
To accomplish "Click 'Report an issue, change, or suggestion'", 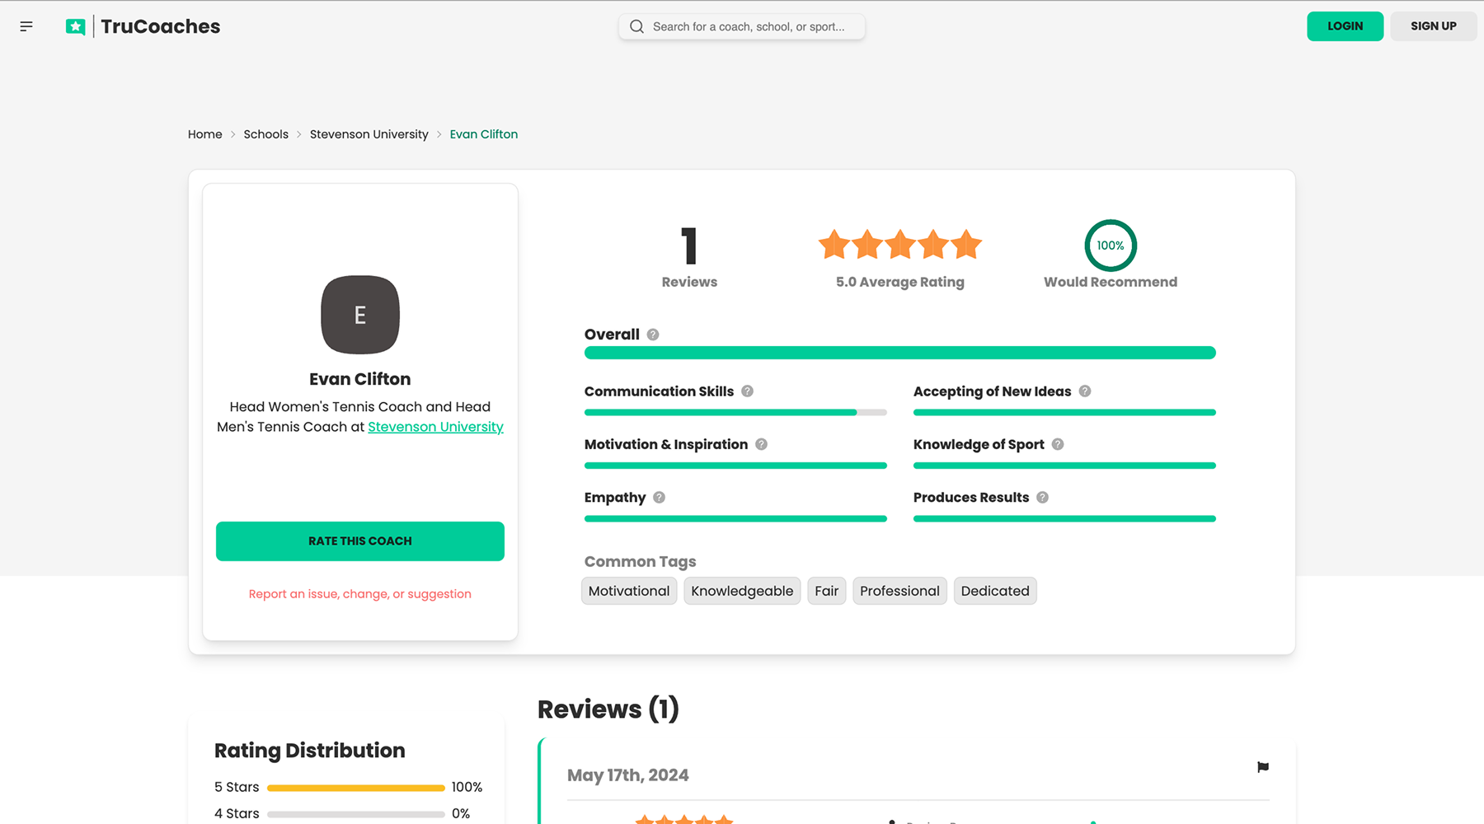I will (x=359, y=593).
